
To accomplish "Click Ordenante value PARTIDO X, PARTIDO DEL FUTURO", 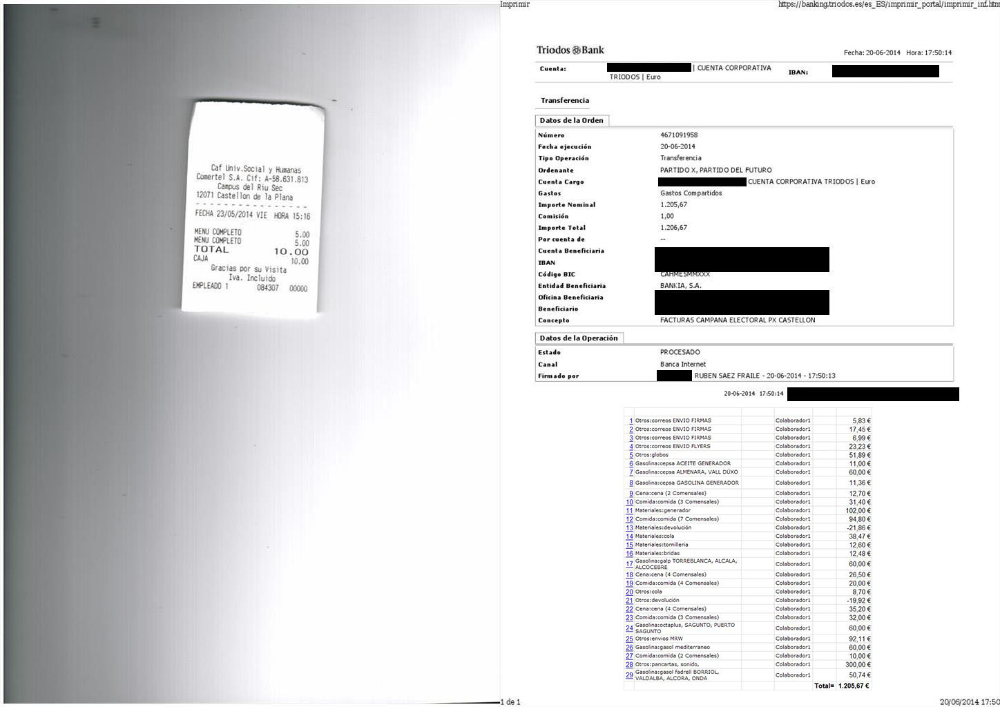I will coord(716,170).
